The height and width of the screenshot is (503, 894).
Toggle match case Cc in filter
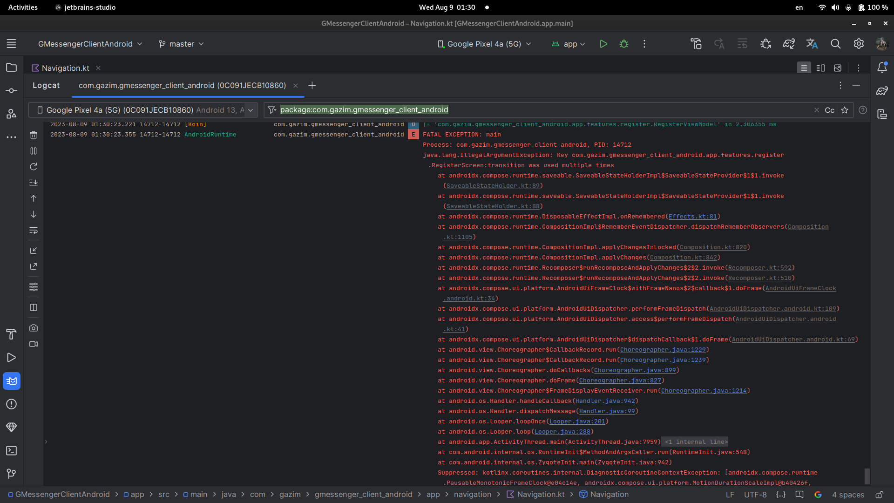829,110
